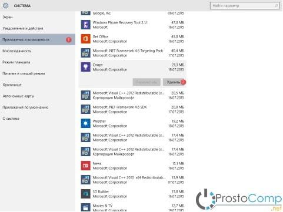Select the News app name

tap(97, 163)
